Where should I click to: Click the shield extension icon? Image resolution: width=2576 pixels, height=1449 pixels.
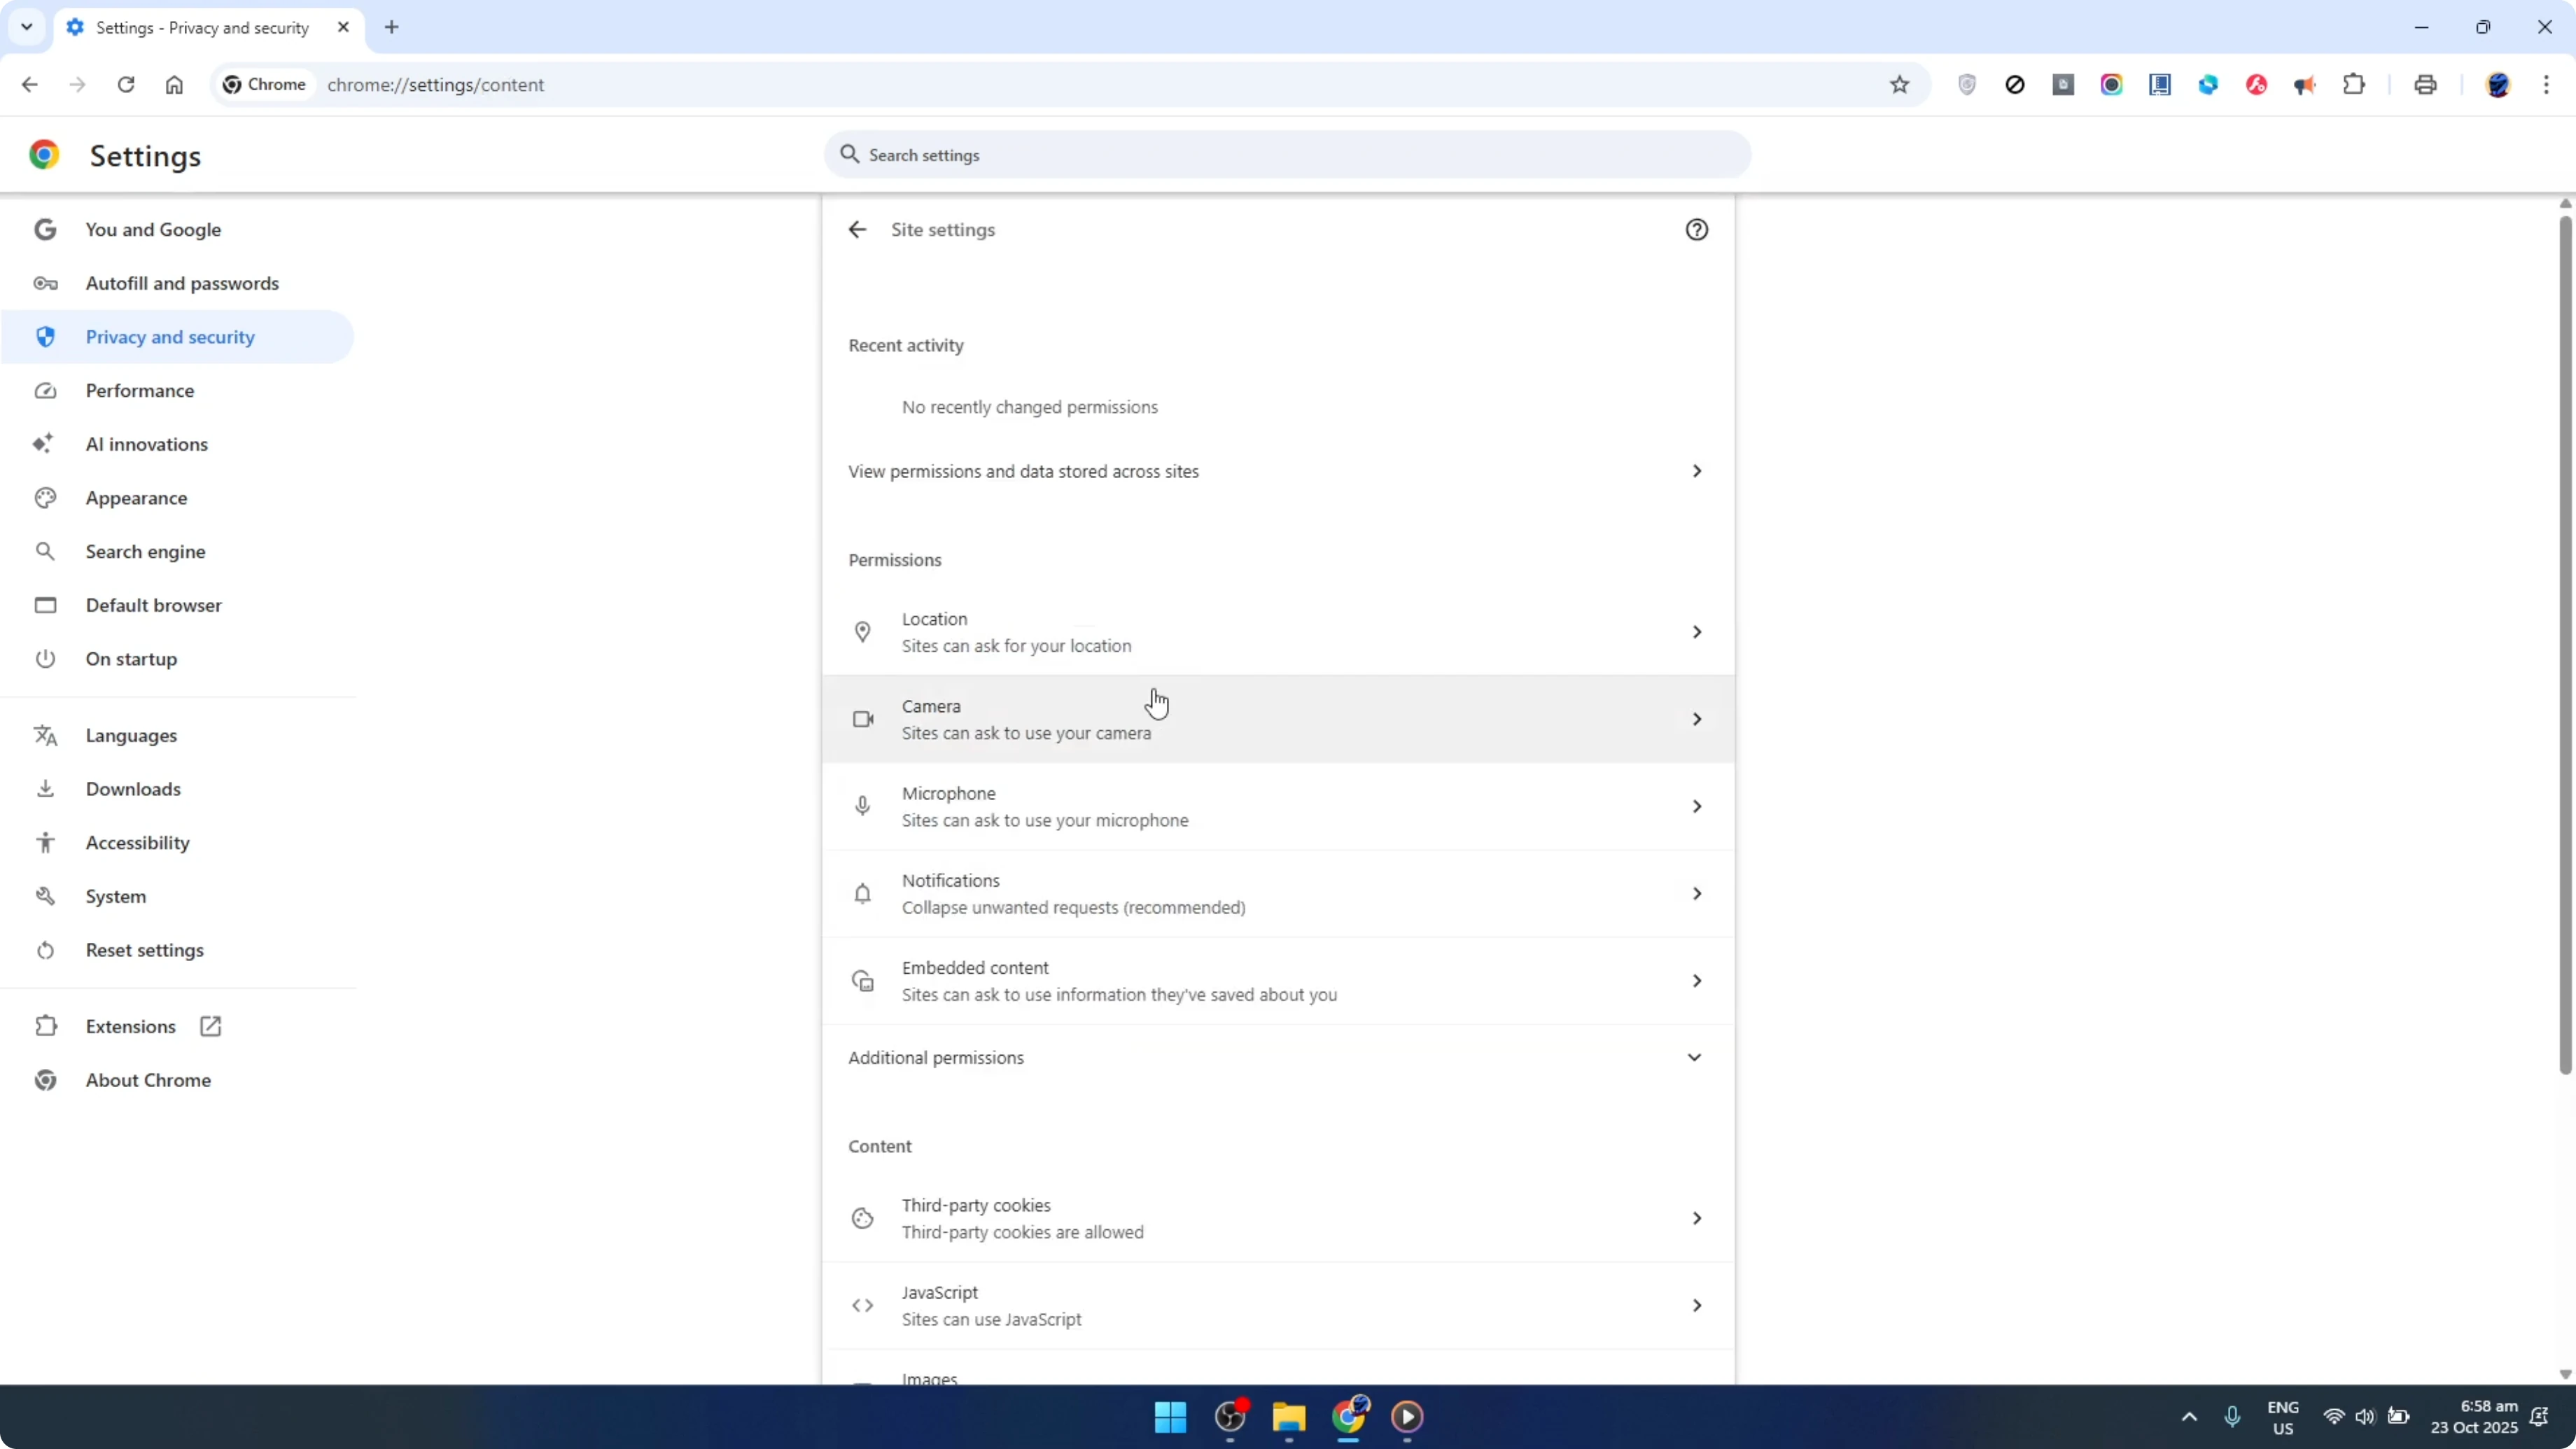tap(1967, 85)
